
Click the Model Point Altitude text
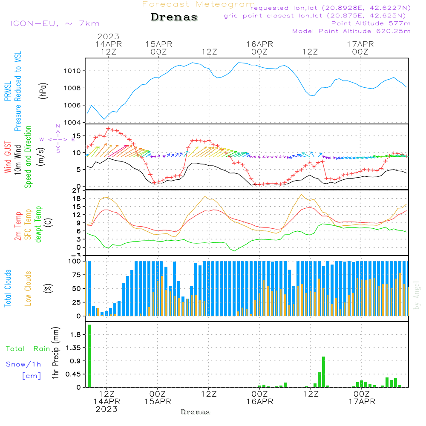[x=351, y=31]
